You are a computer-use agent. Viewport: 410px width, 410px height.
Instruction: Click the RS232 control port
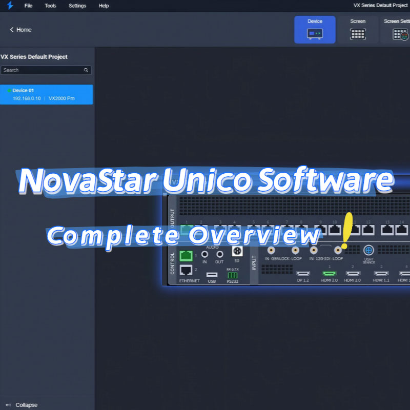pyautogui.click(x=233, y=275)
